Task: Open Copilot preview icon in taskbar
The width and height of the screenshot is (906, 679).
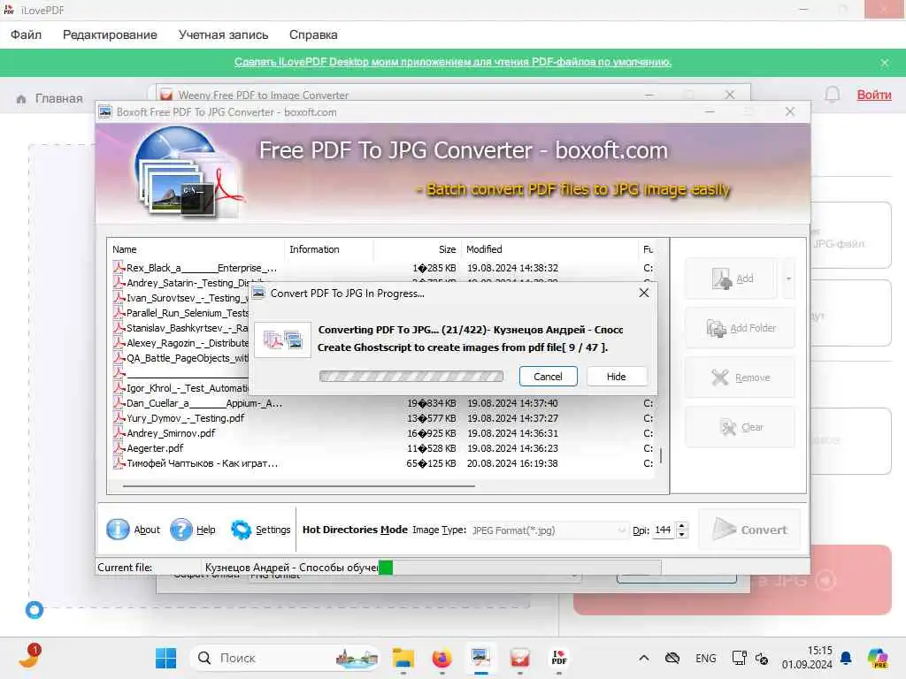Action: (879, 658)
